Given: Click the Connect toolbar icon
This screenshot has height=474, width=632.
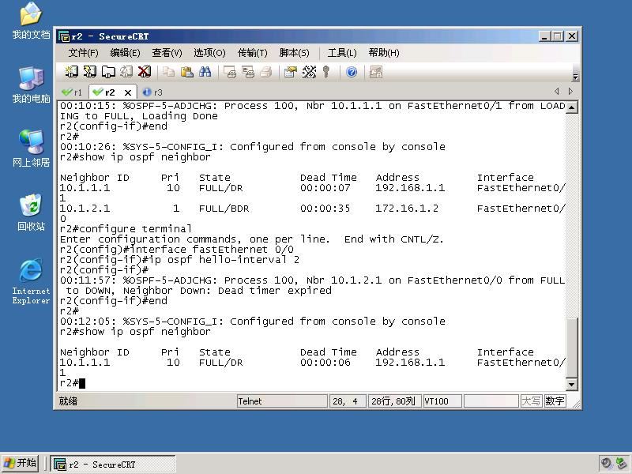Looking at the screenshot, I should 72,72.
